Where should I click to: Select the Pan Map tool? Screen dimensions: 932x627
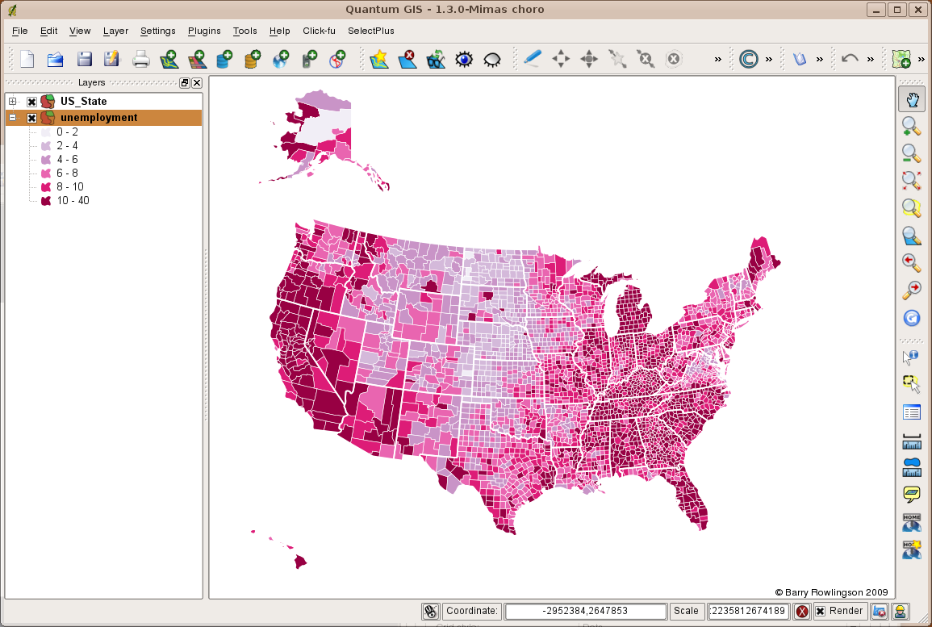pos(911,99)
